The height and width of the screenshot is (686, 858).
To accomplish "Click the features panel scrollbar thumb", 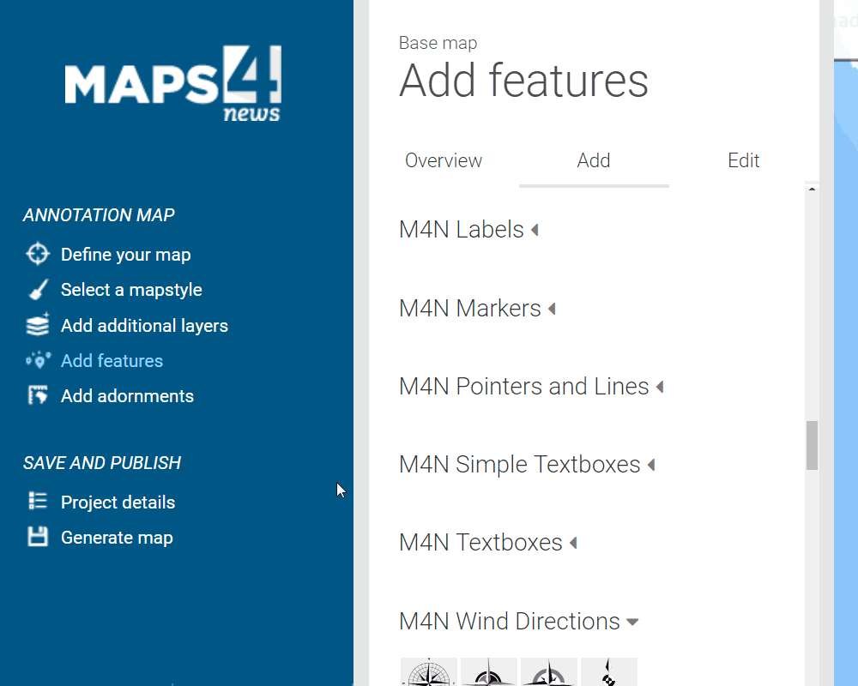I will (812, 445).
